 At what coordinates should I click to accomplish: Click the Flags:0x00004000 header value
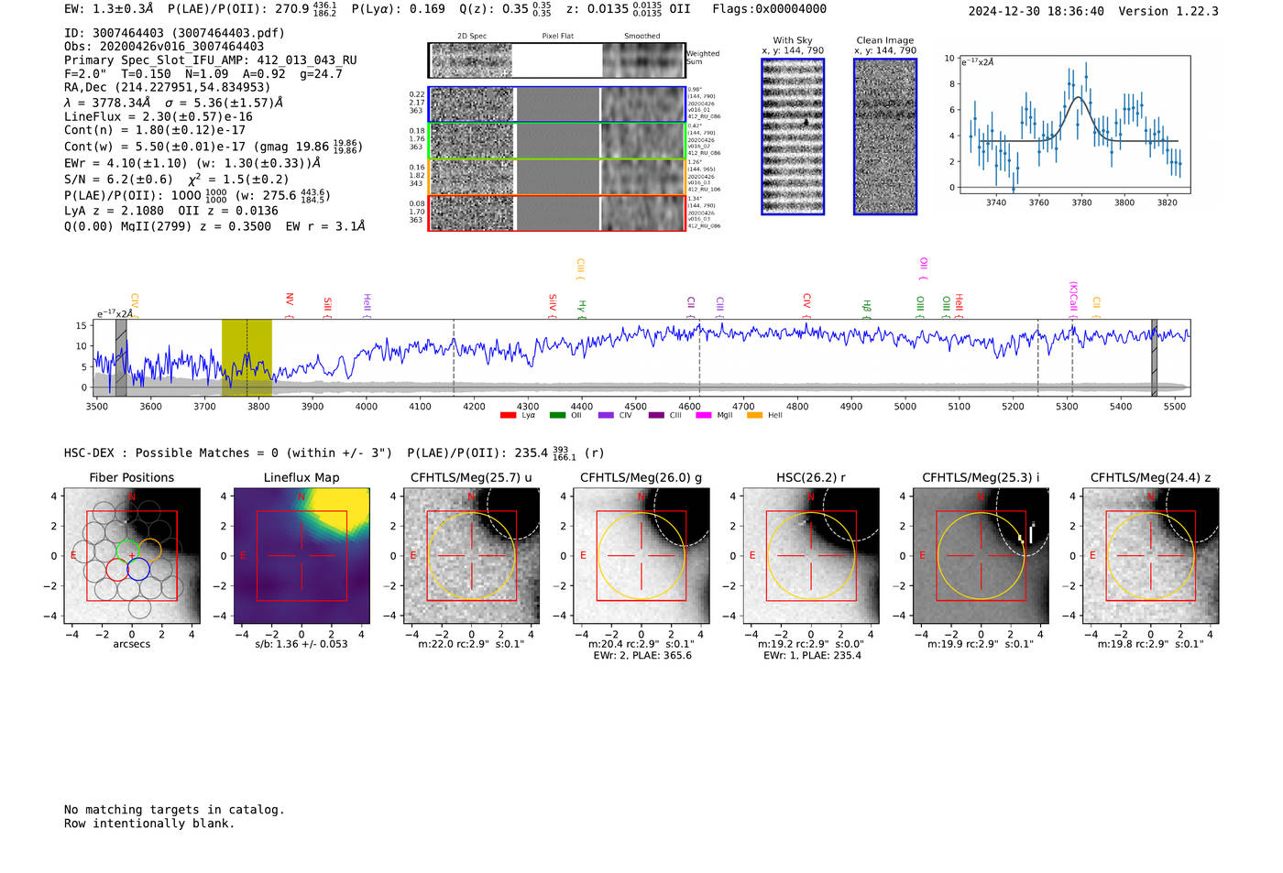click(x=770, y=9)
